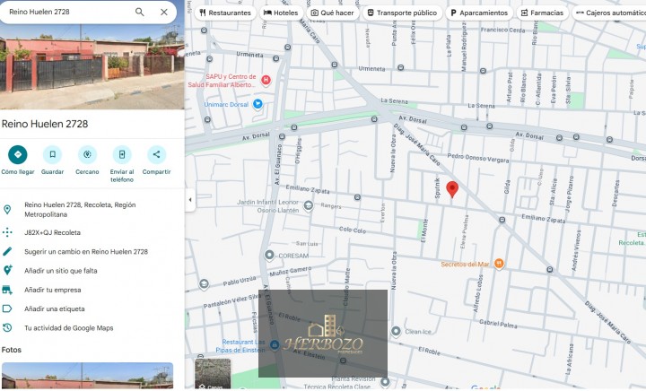Click Añadir un sitio que falta
646x391 pixels.
pyautogui.click(x=61, y=271)
